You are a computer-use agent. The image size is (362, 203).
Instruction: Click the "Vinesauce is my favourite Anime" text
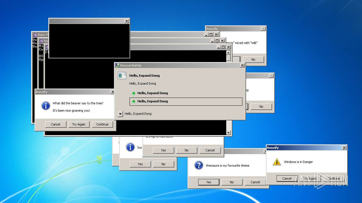(227, 166)
